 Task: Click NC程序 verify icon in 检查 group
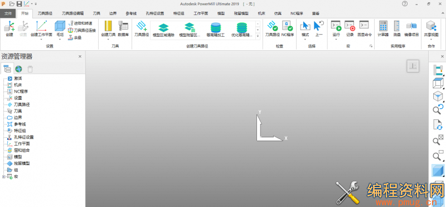point(287,26)
